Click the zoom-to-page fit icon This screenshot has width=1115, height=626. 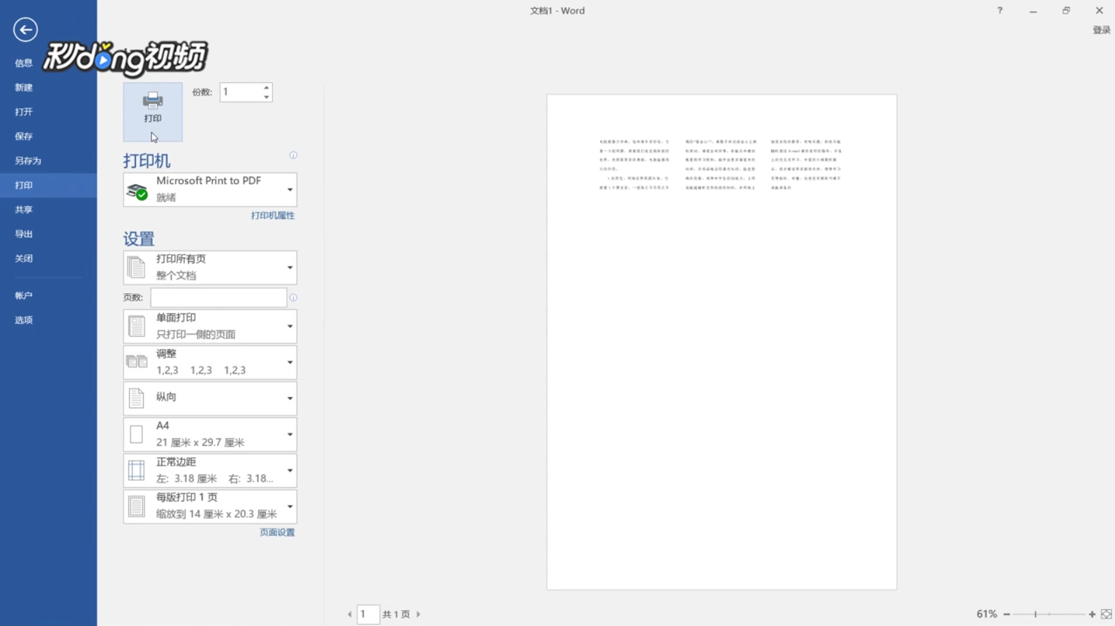coord(1107,614)
